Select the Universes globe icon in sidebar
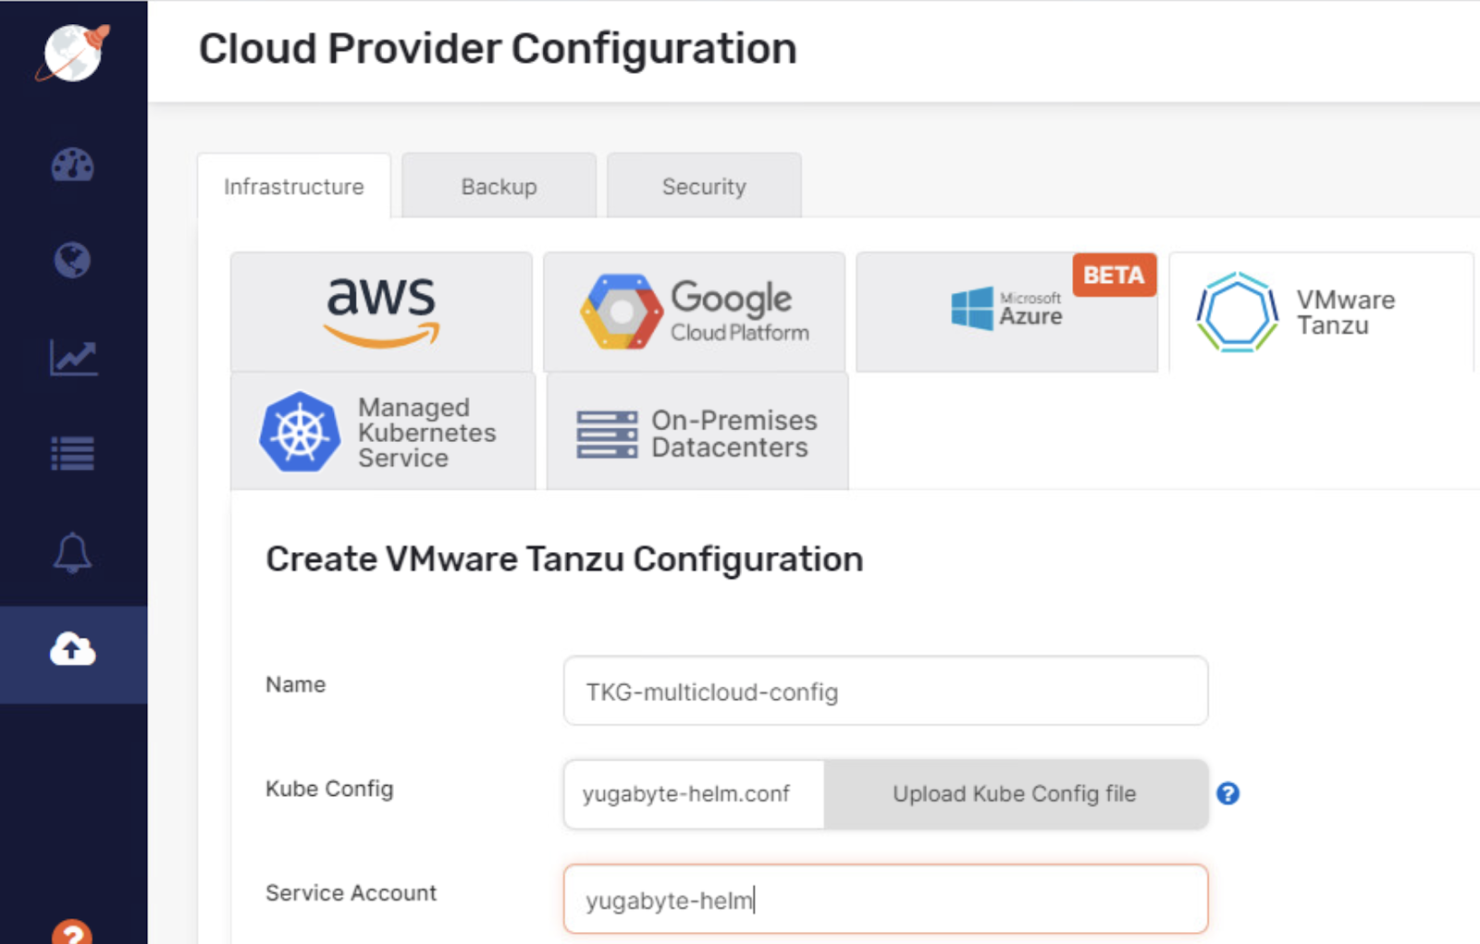Screen dimensions: 1480x944 click(73, 262)
